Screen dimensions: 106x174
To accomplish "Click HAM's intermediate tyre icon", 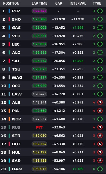I will (100, 169).
